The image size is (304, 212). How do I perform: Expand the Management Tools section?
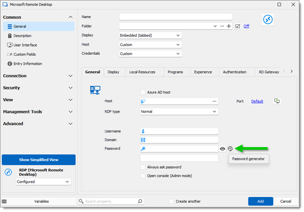pos(71,111)
